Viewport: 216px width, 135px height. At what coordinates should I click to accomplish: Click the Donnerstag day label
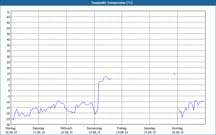[94, 129]
